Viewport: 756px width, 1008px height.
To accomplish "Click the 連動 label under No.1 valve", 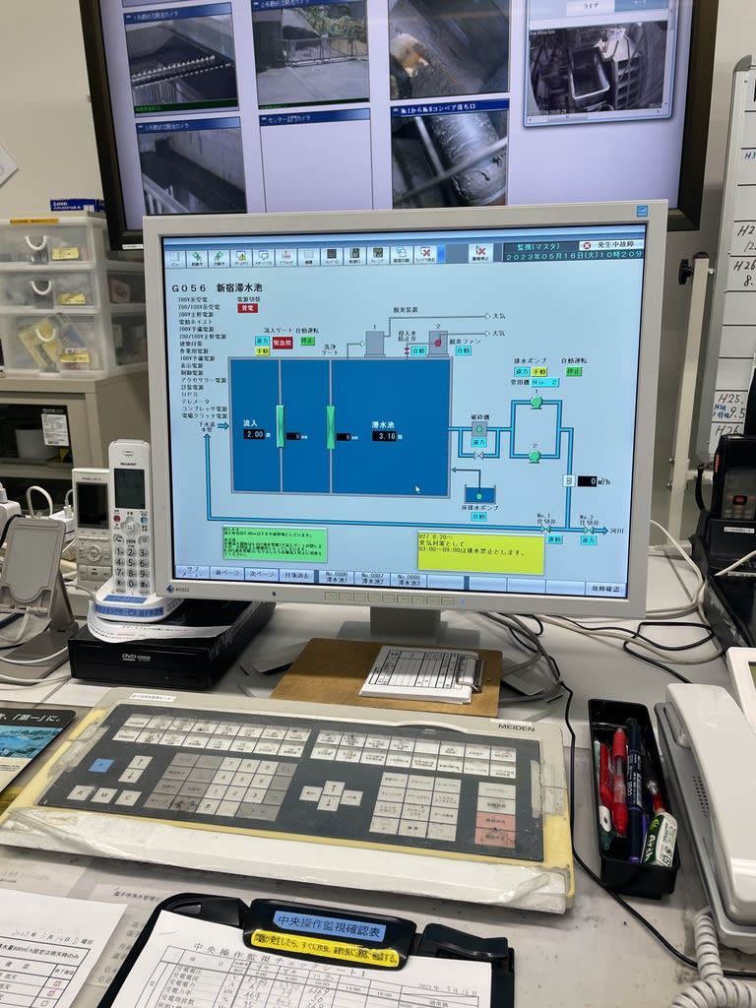I will click(555, 539).
